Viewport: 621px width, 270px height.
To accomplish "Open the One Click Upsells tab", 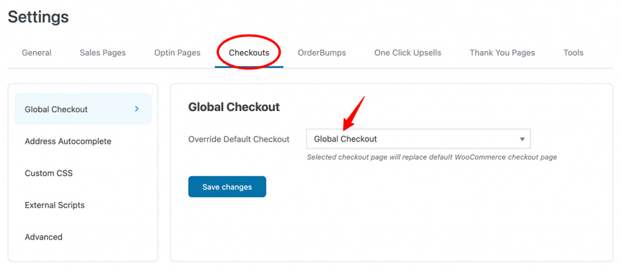I will pyautogui.click(x=407, y=53).
